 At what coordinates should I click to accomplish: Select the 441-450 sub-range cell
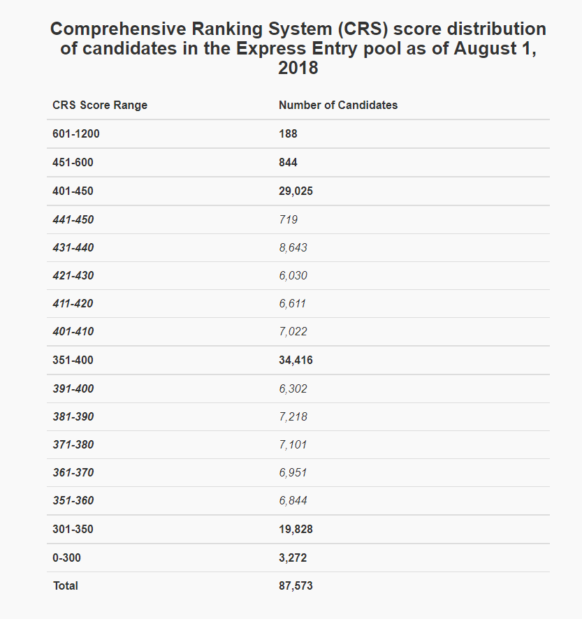point(73,219)
